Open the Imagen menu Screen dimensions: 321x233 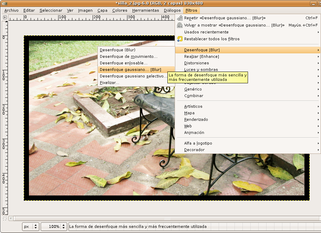(x=85, y=10)
